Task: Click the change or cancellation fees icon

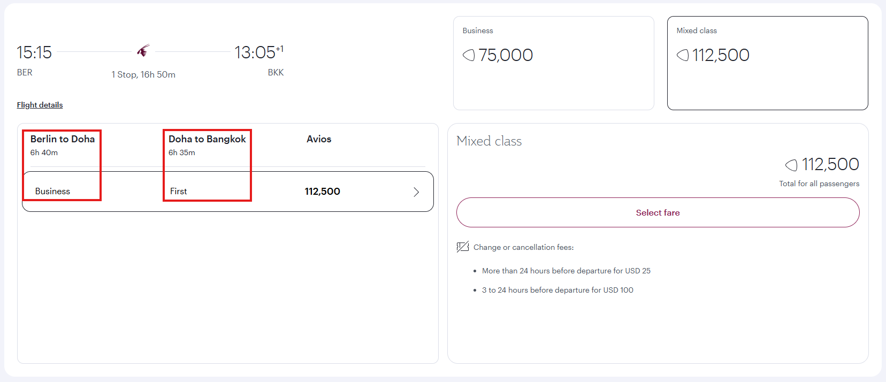Action: tap(463, 247)
